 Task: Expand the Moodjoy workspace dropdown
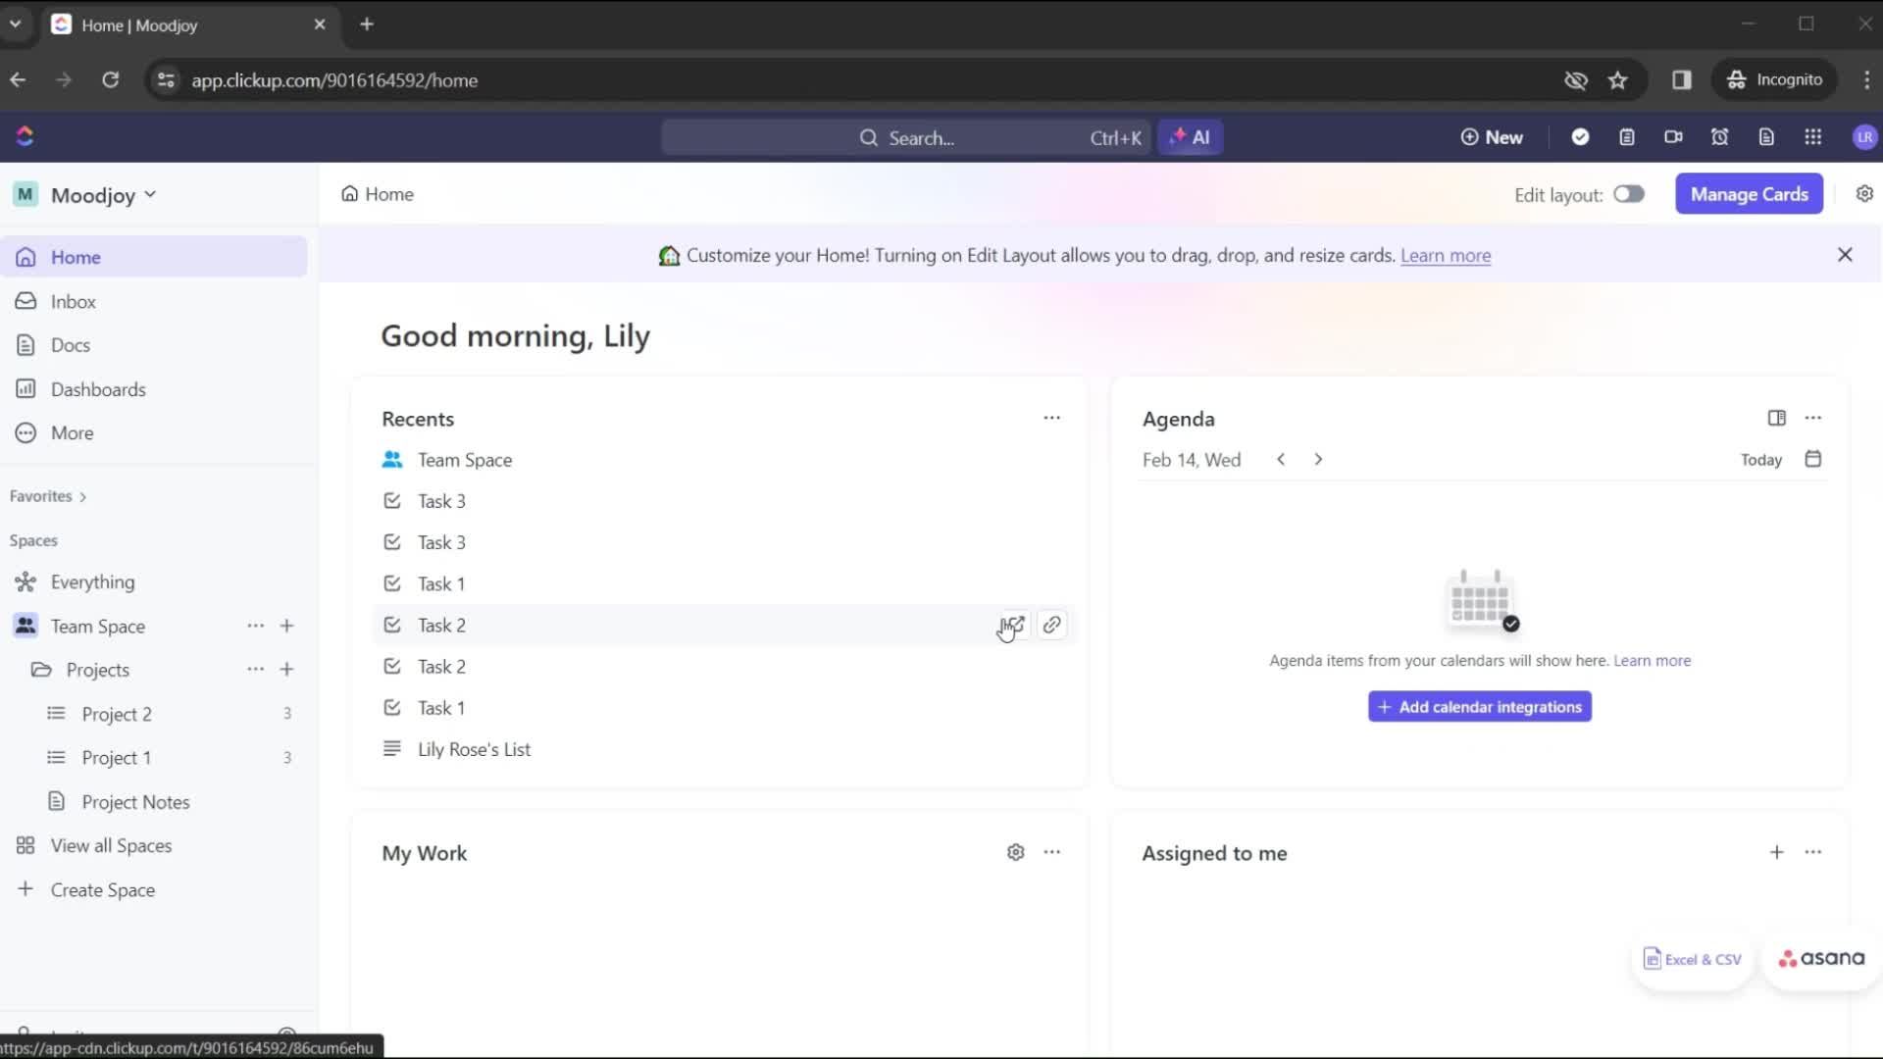(149, 195)
